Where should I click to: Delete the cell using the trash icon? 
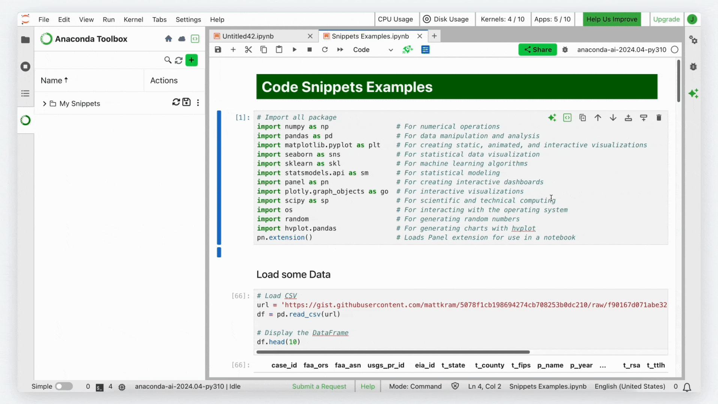[658, 118]
